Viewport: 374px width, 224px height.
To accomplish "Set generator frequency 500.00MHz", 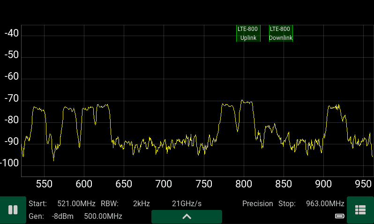I will point(103,216).
